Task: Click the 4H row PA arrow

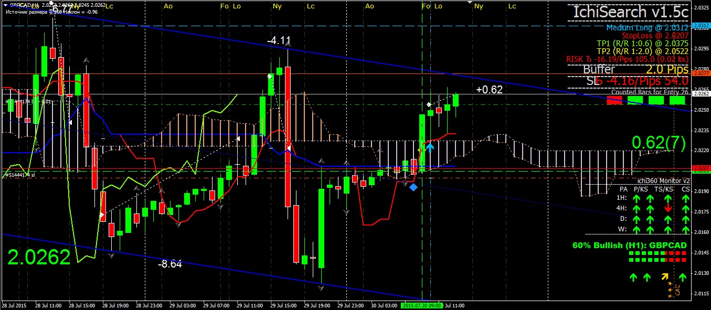Action: [x=636, y=208]
